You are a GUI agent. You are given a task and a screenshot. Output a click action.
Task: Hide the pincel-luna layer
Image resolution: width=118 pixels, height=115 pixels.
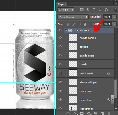(x=60, y=100)
